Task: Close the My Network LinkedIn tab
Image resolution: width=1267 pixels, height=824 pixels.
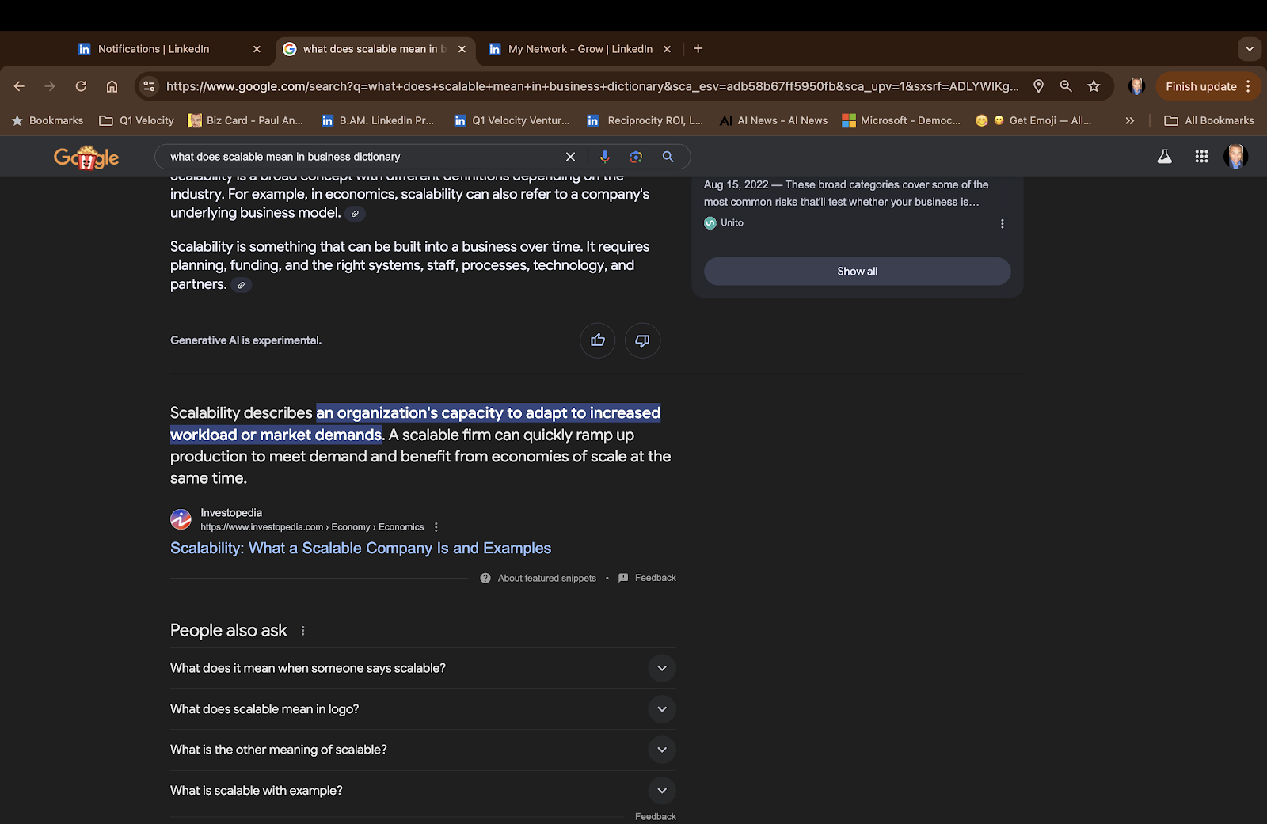Action: (667, 49)
